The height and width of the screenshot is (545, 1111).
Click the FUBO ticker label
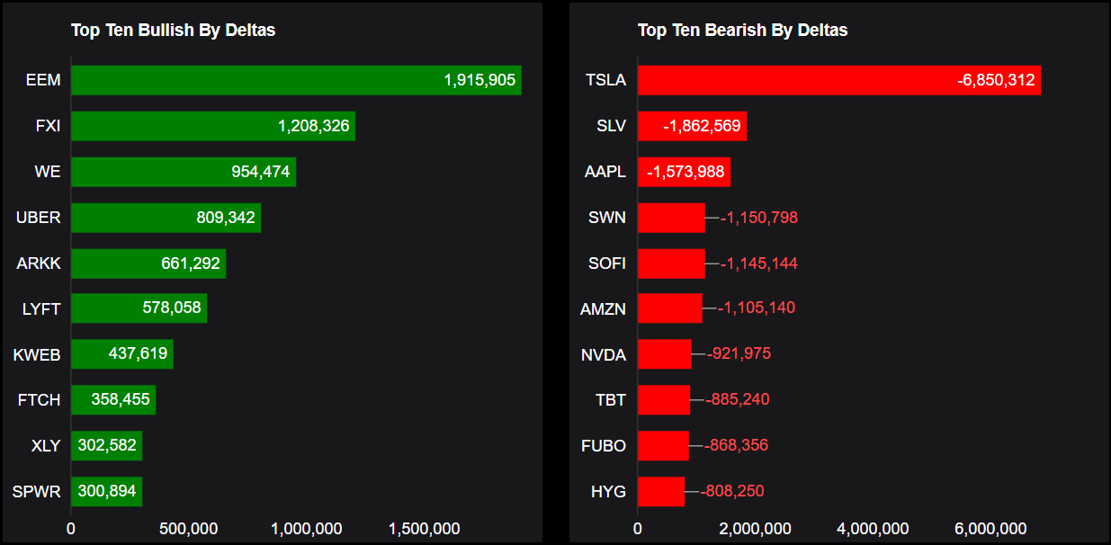pos(605,446)
